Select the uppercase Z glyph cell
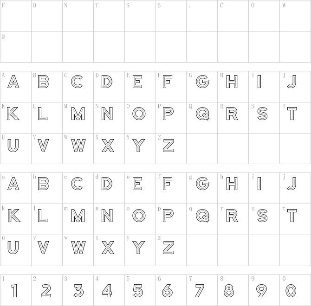The image size is (311, 306). (171, 148)
